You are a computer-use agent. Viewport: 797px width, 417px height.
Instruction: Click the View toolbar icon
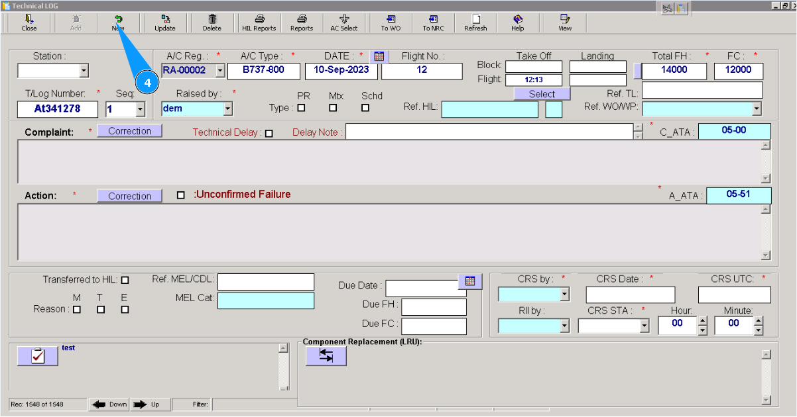tap(565, 23)
